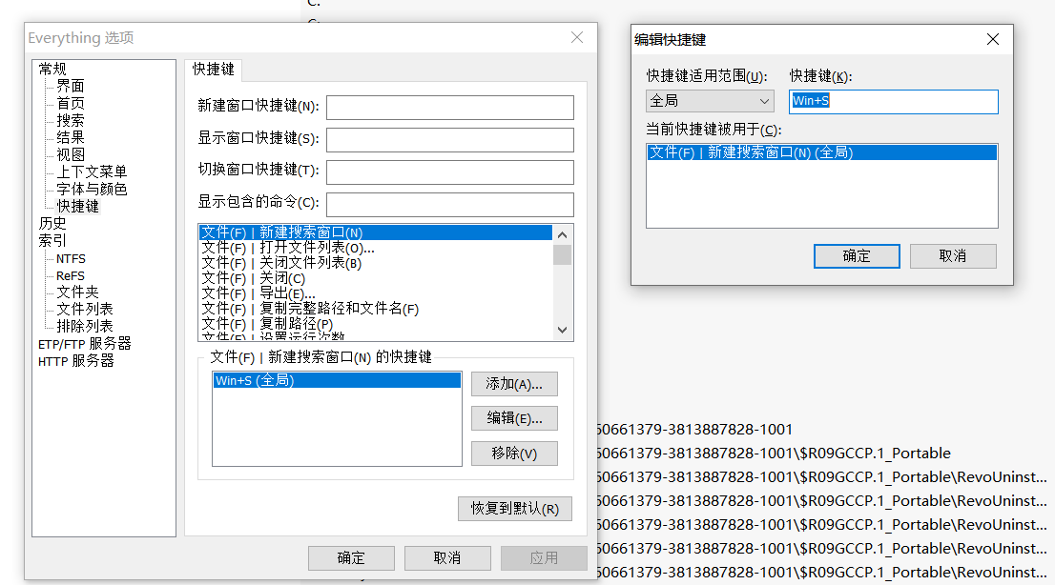Close the Everything 选项 window

pos(577,37)
